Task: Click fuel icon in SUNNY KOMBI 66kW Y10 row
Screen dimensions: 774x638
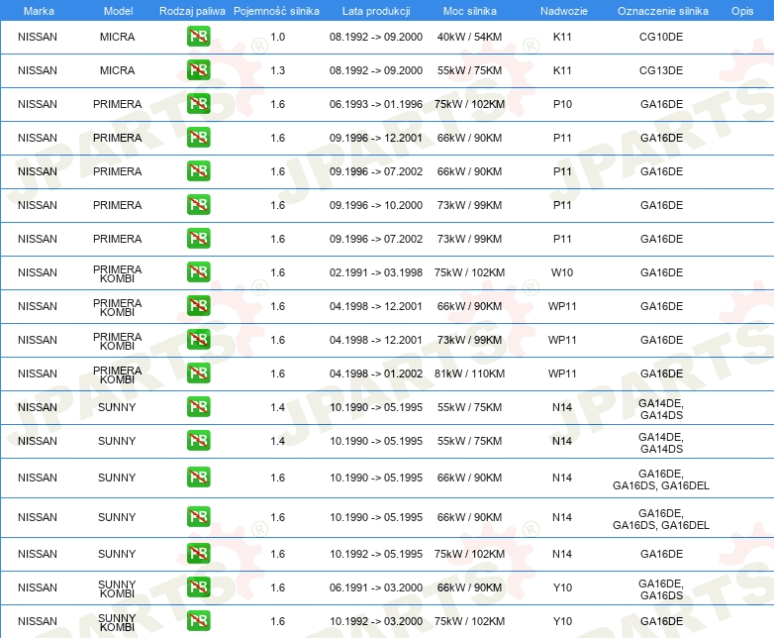Action: point(198,587)
